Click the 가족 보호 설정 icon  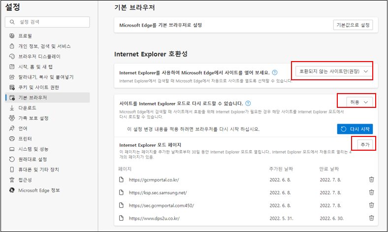[12, 118]
